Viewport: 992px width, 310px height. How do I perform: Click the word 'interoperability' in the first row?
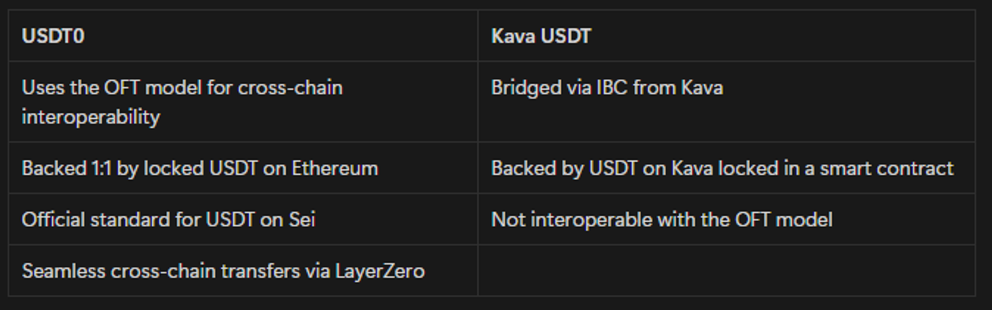tap(91, 117)
